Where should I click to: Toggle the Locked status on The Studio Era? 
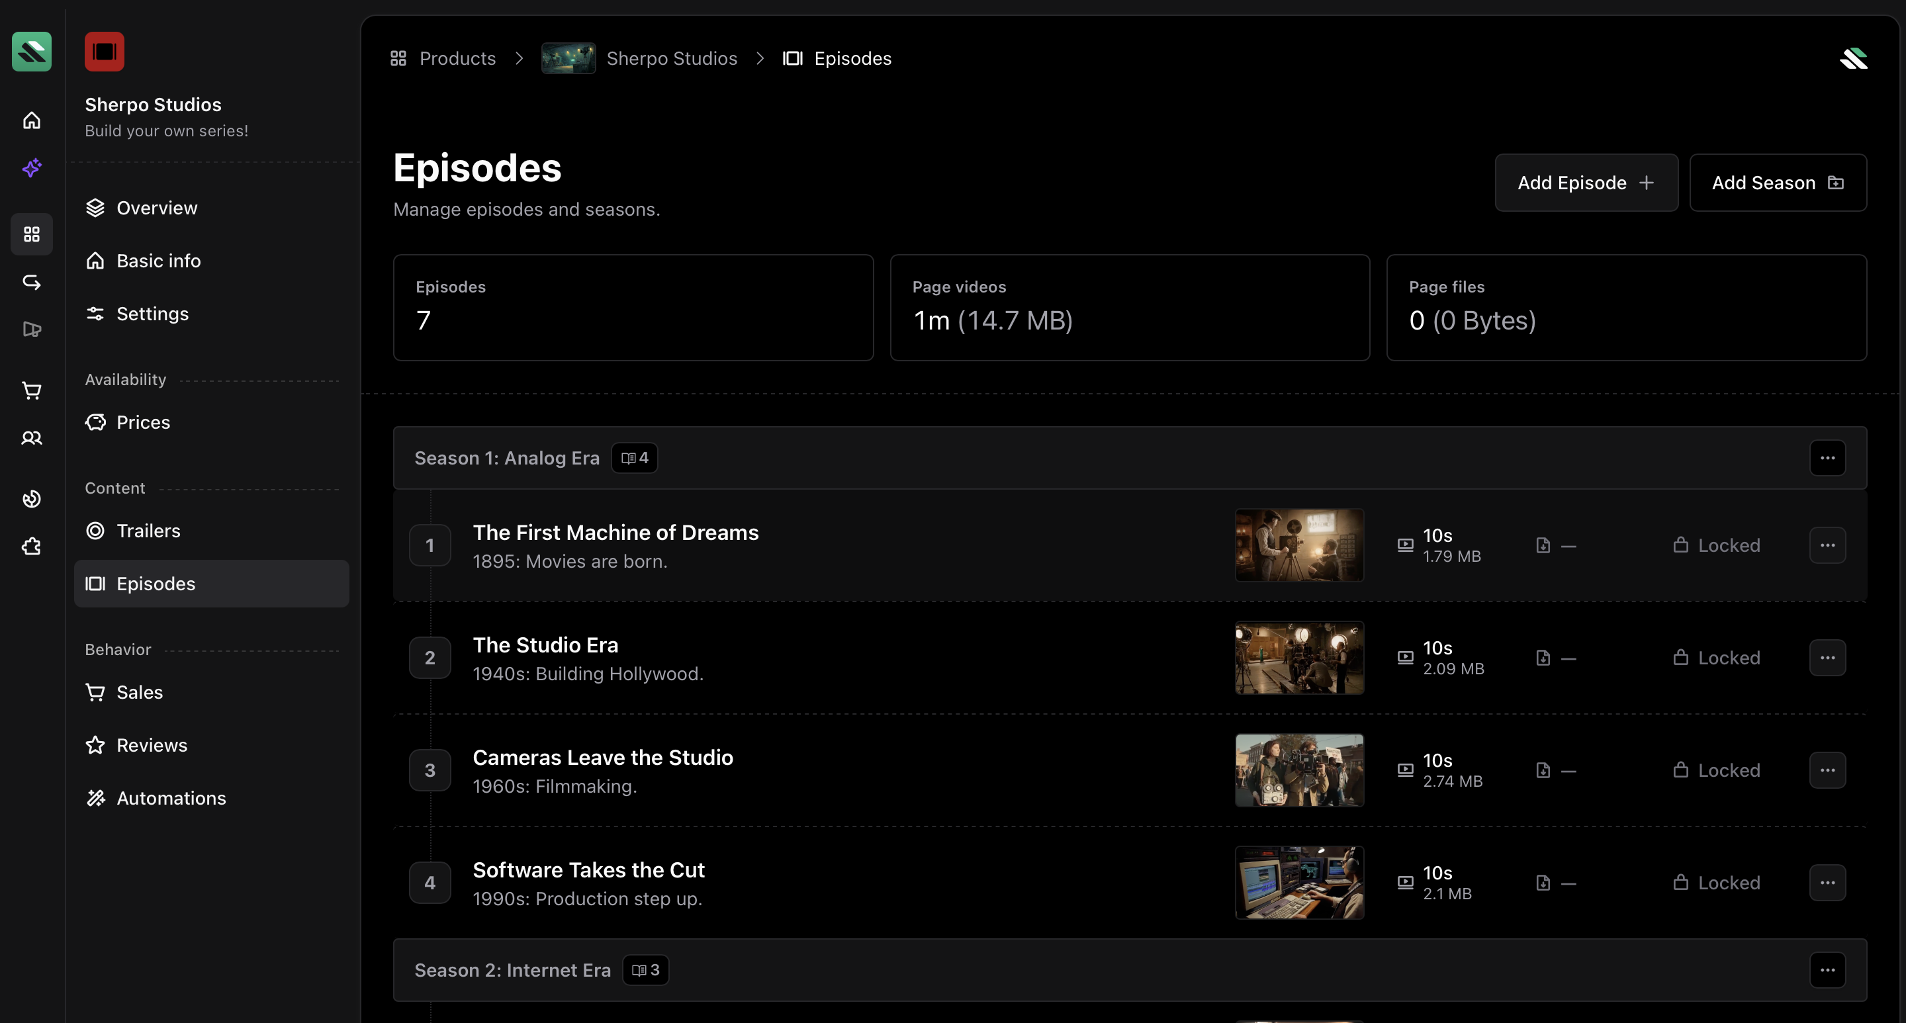click(x=1717, y=657)
